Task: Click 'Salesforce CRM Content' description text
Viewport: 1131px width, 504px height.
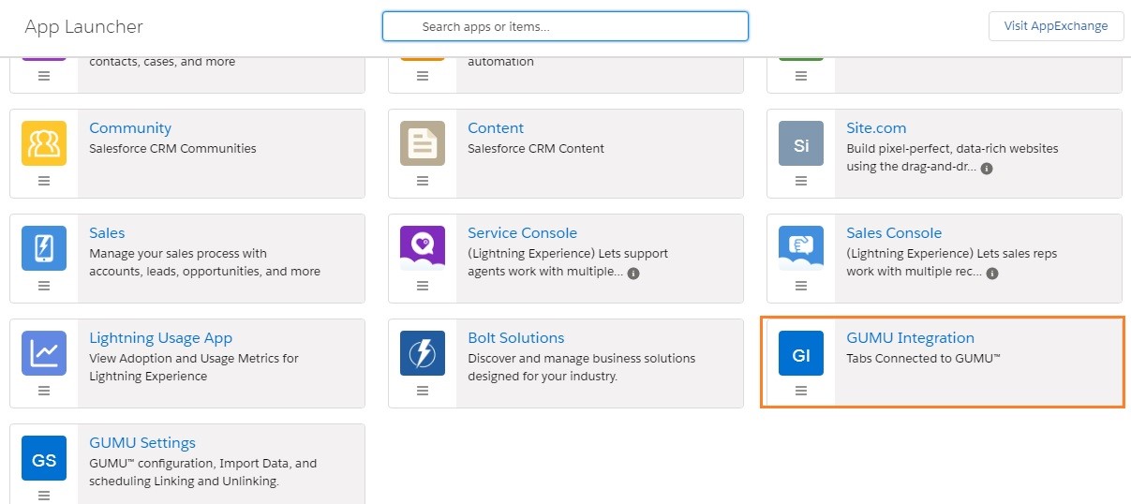Action: click(536, 148)
